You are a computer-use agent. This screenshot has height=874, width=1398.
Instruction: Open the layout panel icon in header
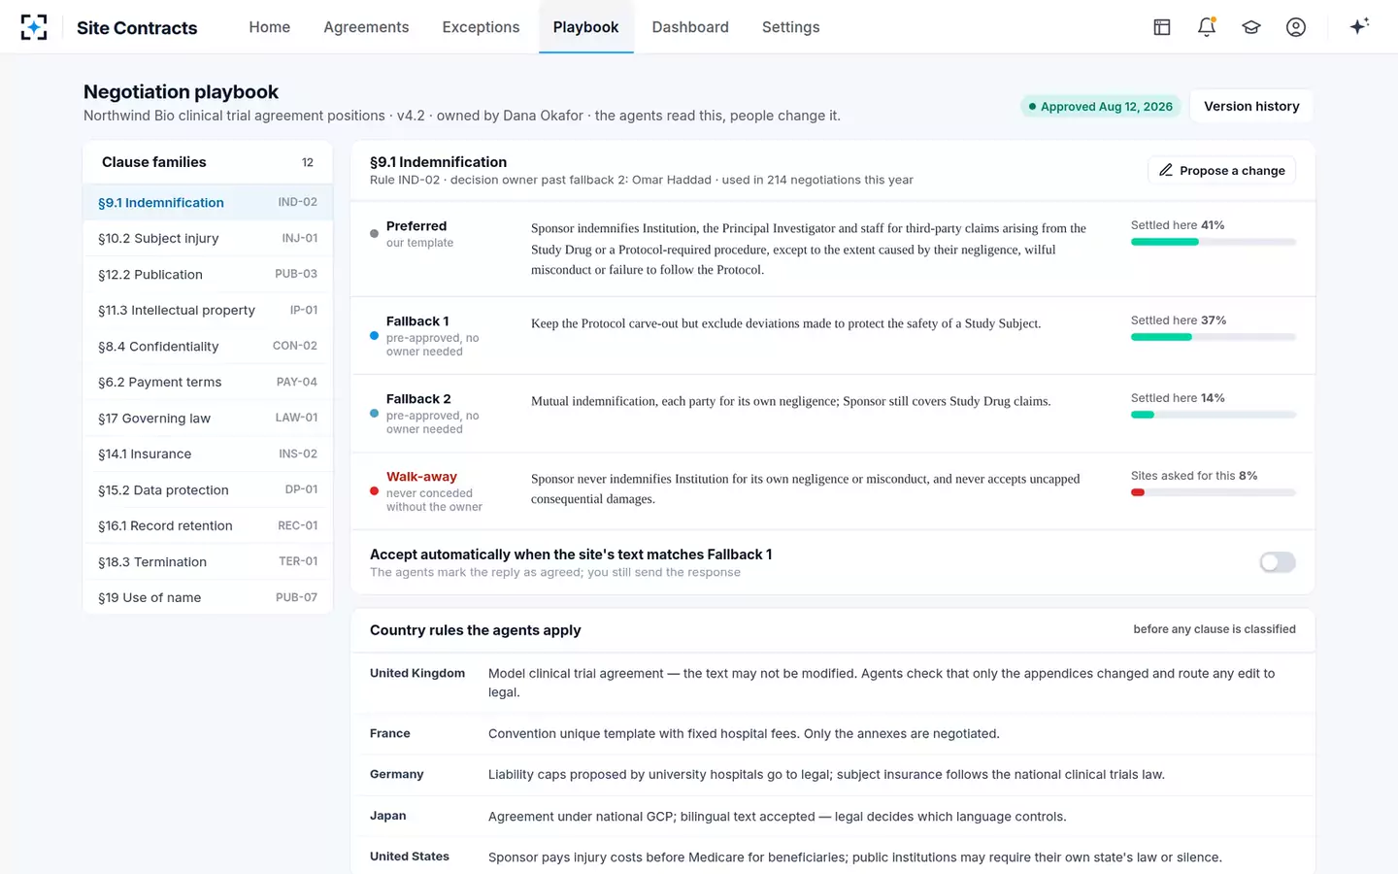pyautogui.click(x=1162, y=27)
